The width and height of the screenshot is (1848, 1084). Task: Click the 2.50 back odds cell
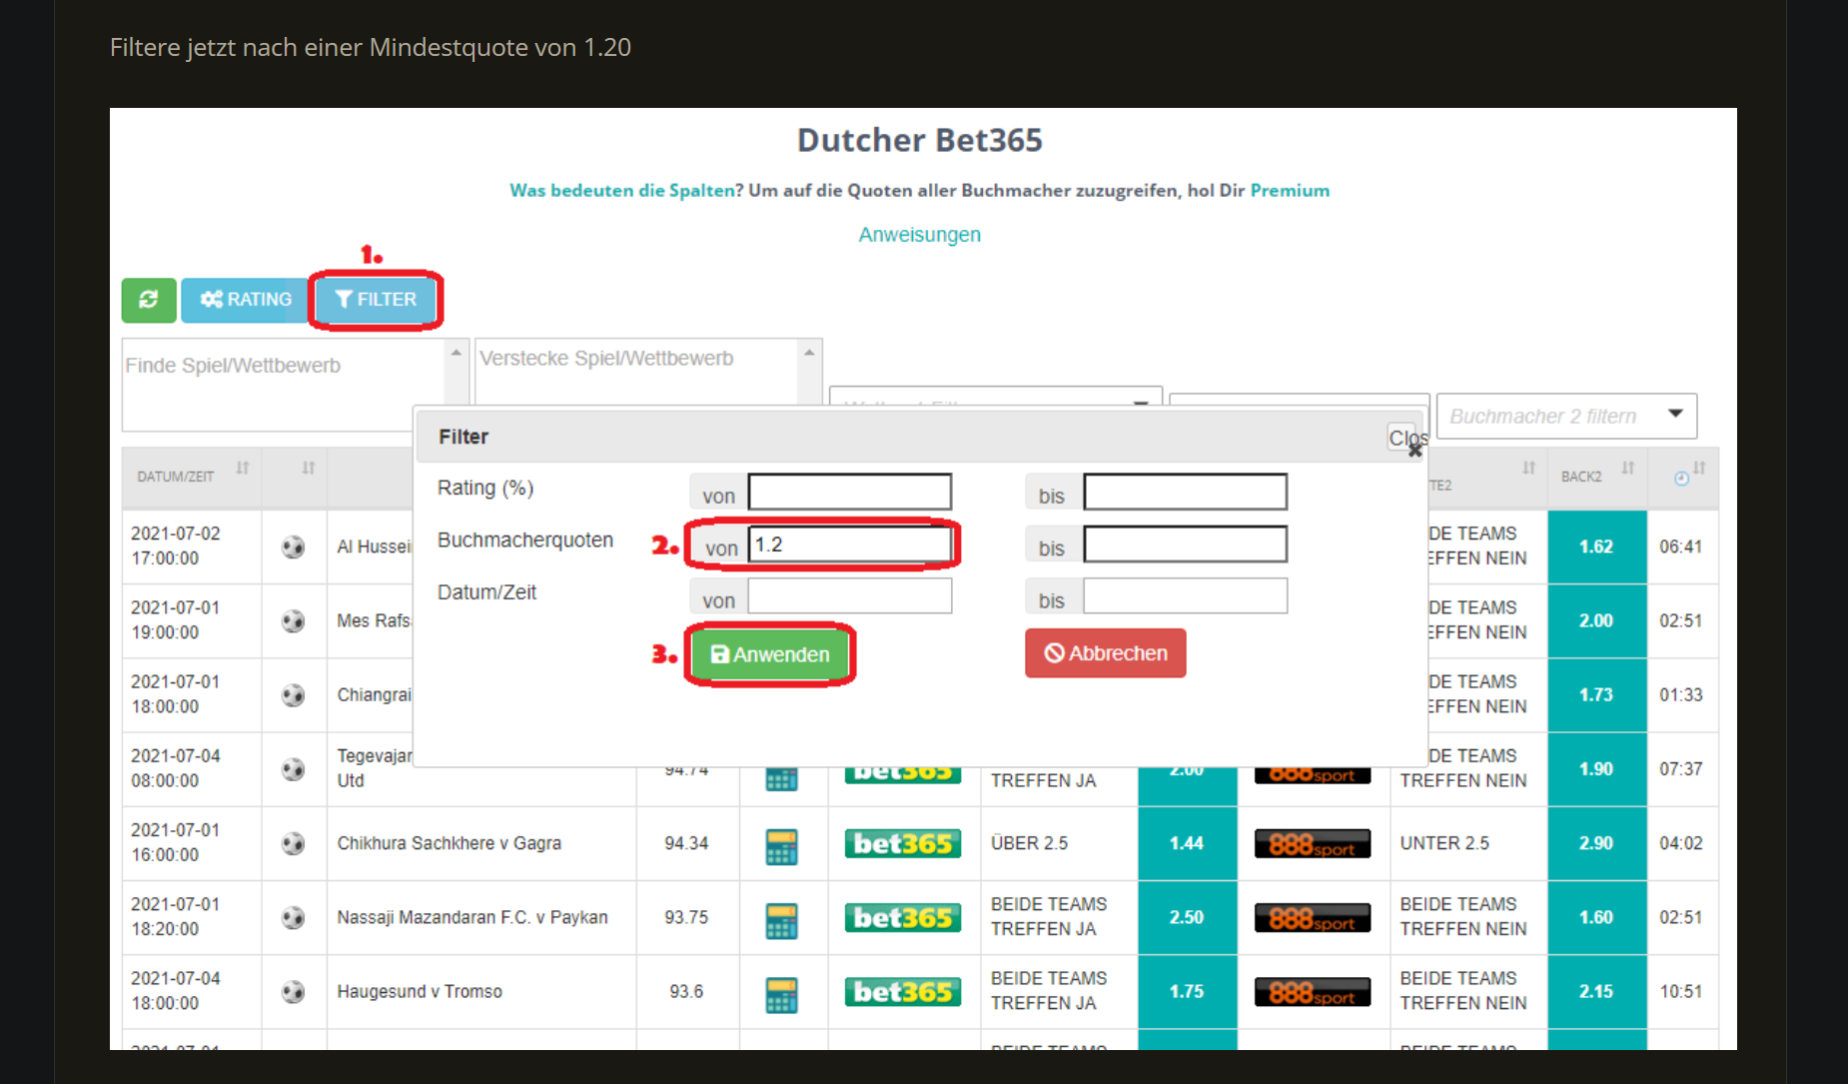coord(1187,918)
